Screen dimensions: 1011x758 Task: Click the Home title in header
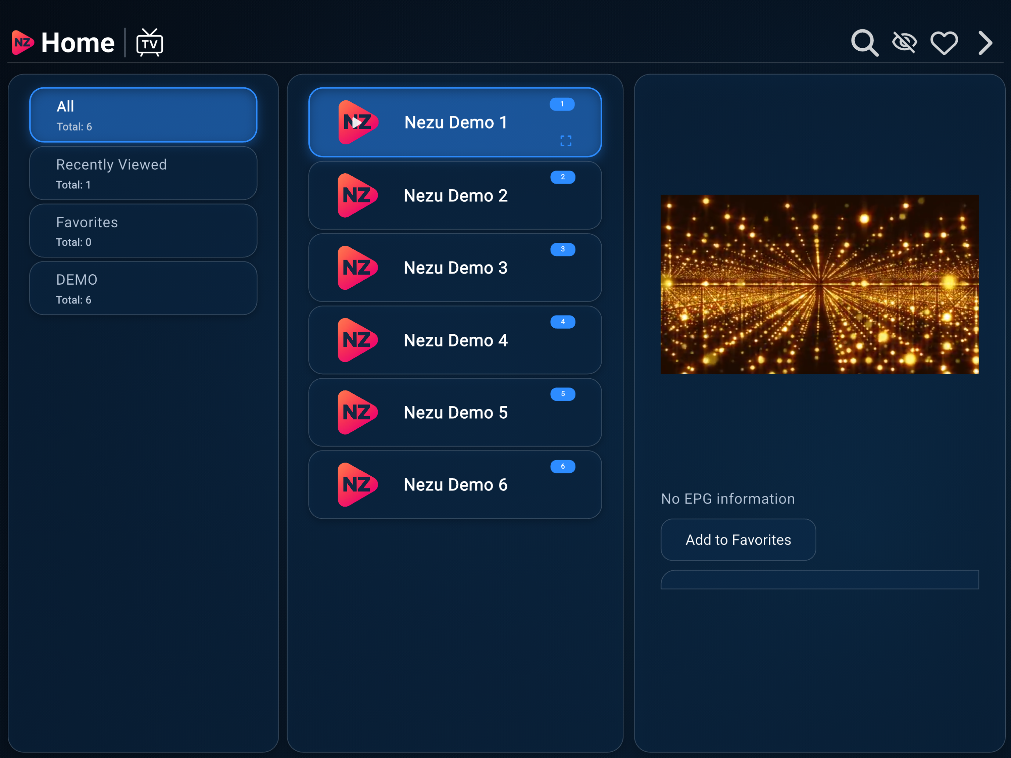coord(78,43)
